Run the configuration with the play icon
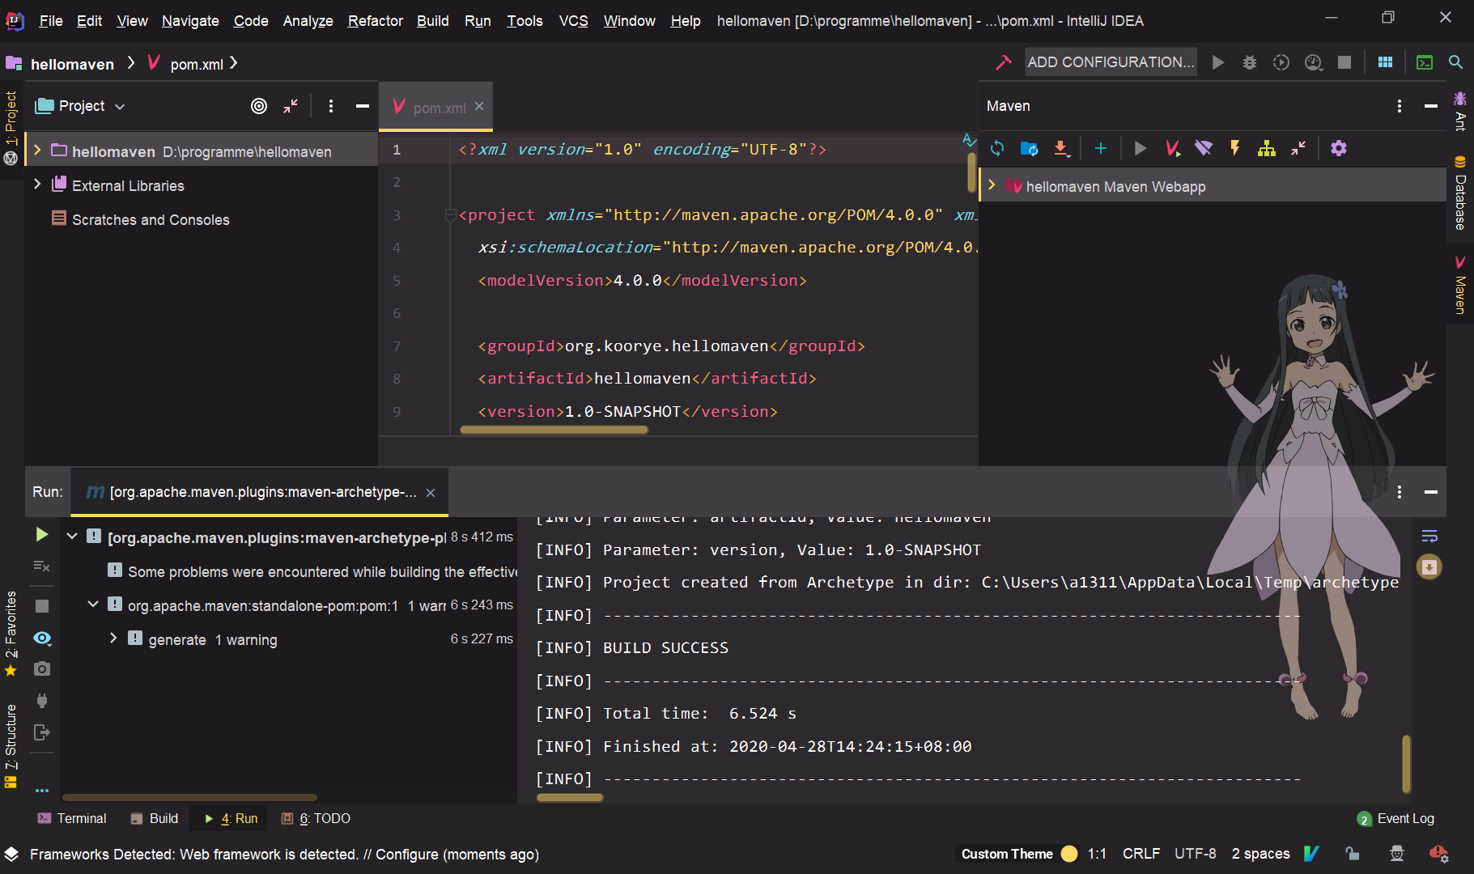The height and width of the screenshot is (874, 1474). 1217,62
